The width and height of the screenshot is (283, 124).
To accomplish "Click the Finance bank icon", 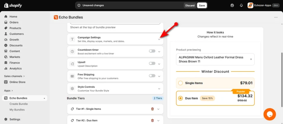I will pos(6,63).
